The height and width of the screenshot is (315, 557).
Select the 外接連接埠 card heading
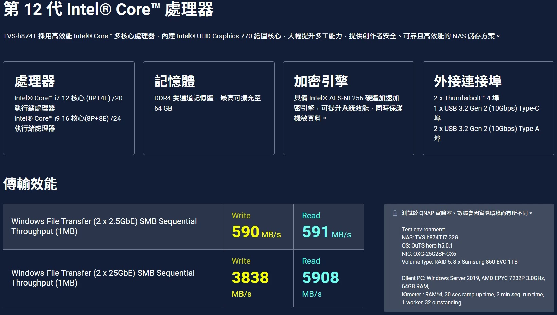(468, 81)
